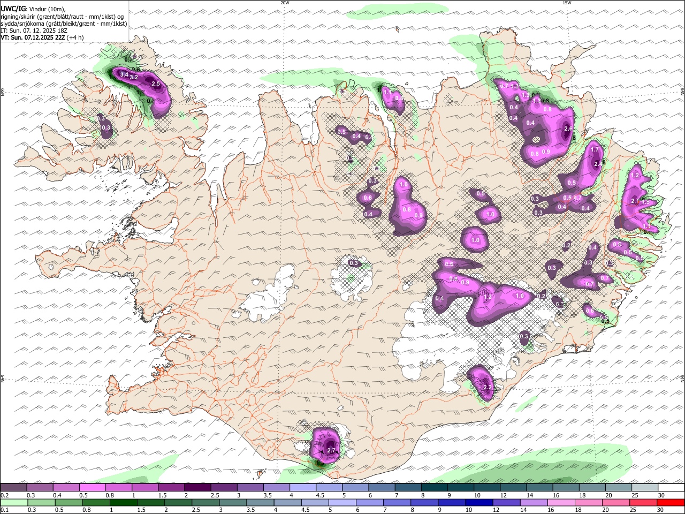Click the "15W" longitude label
The image size is (685, 514).
pos(567,3)
